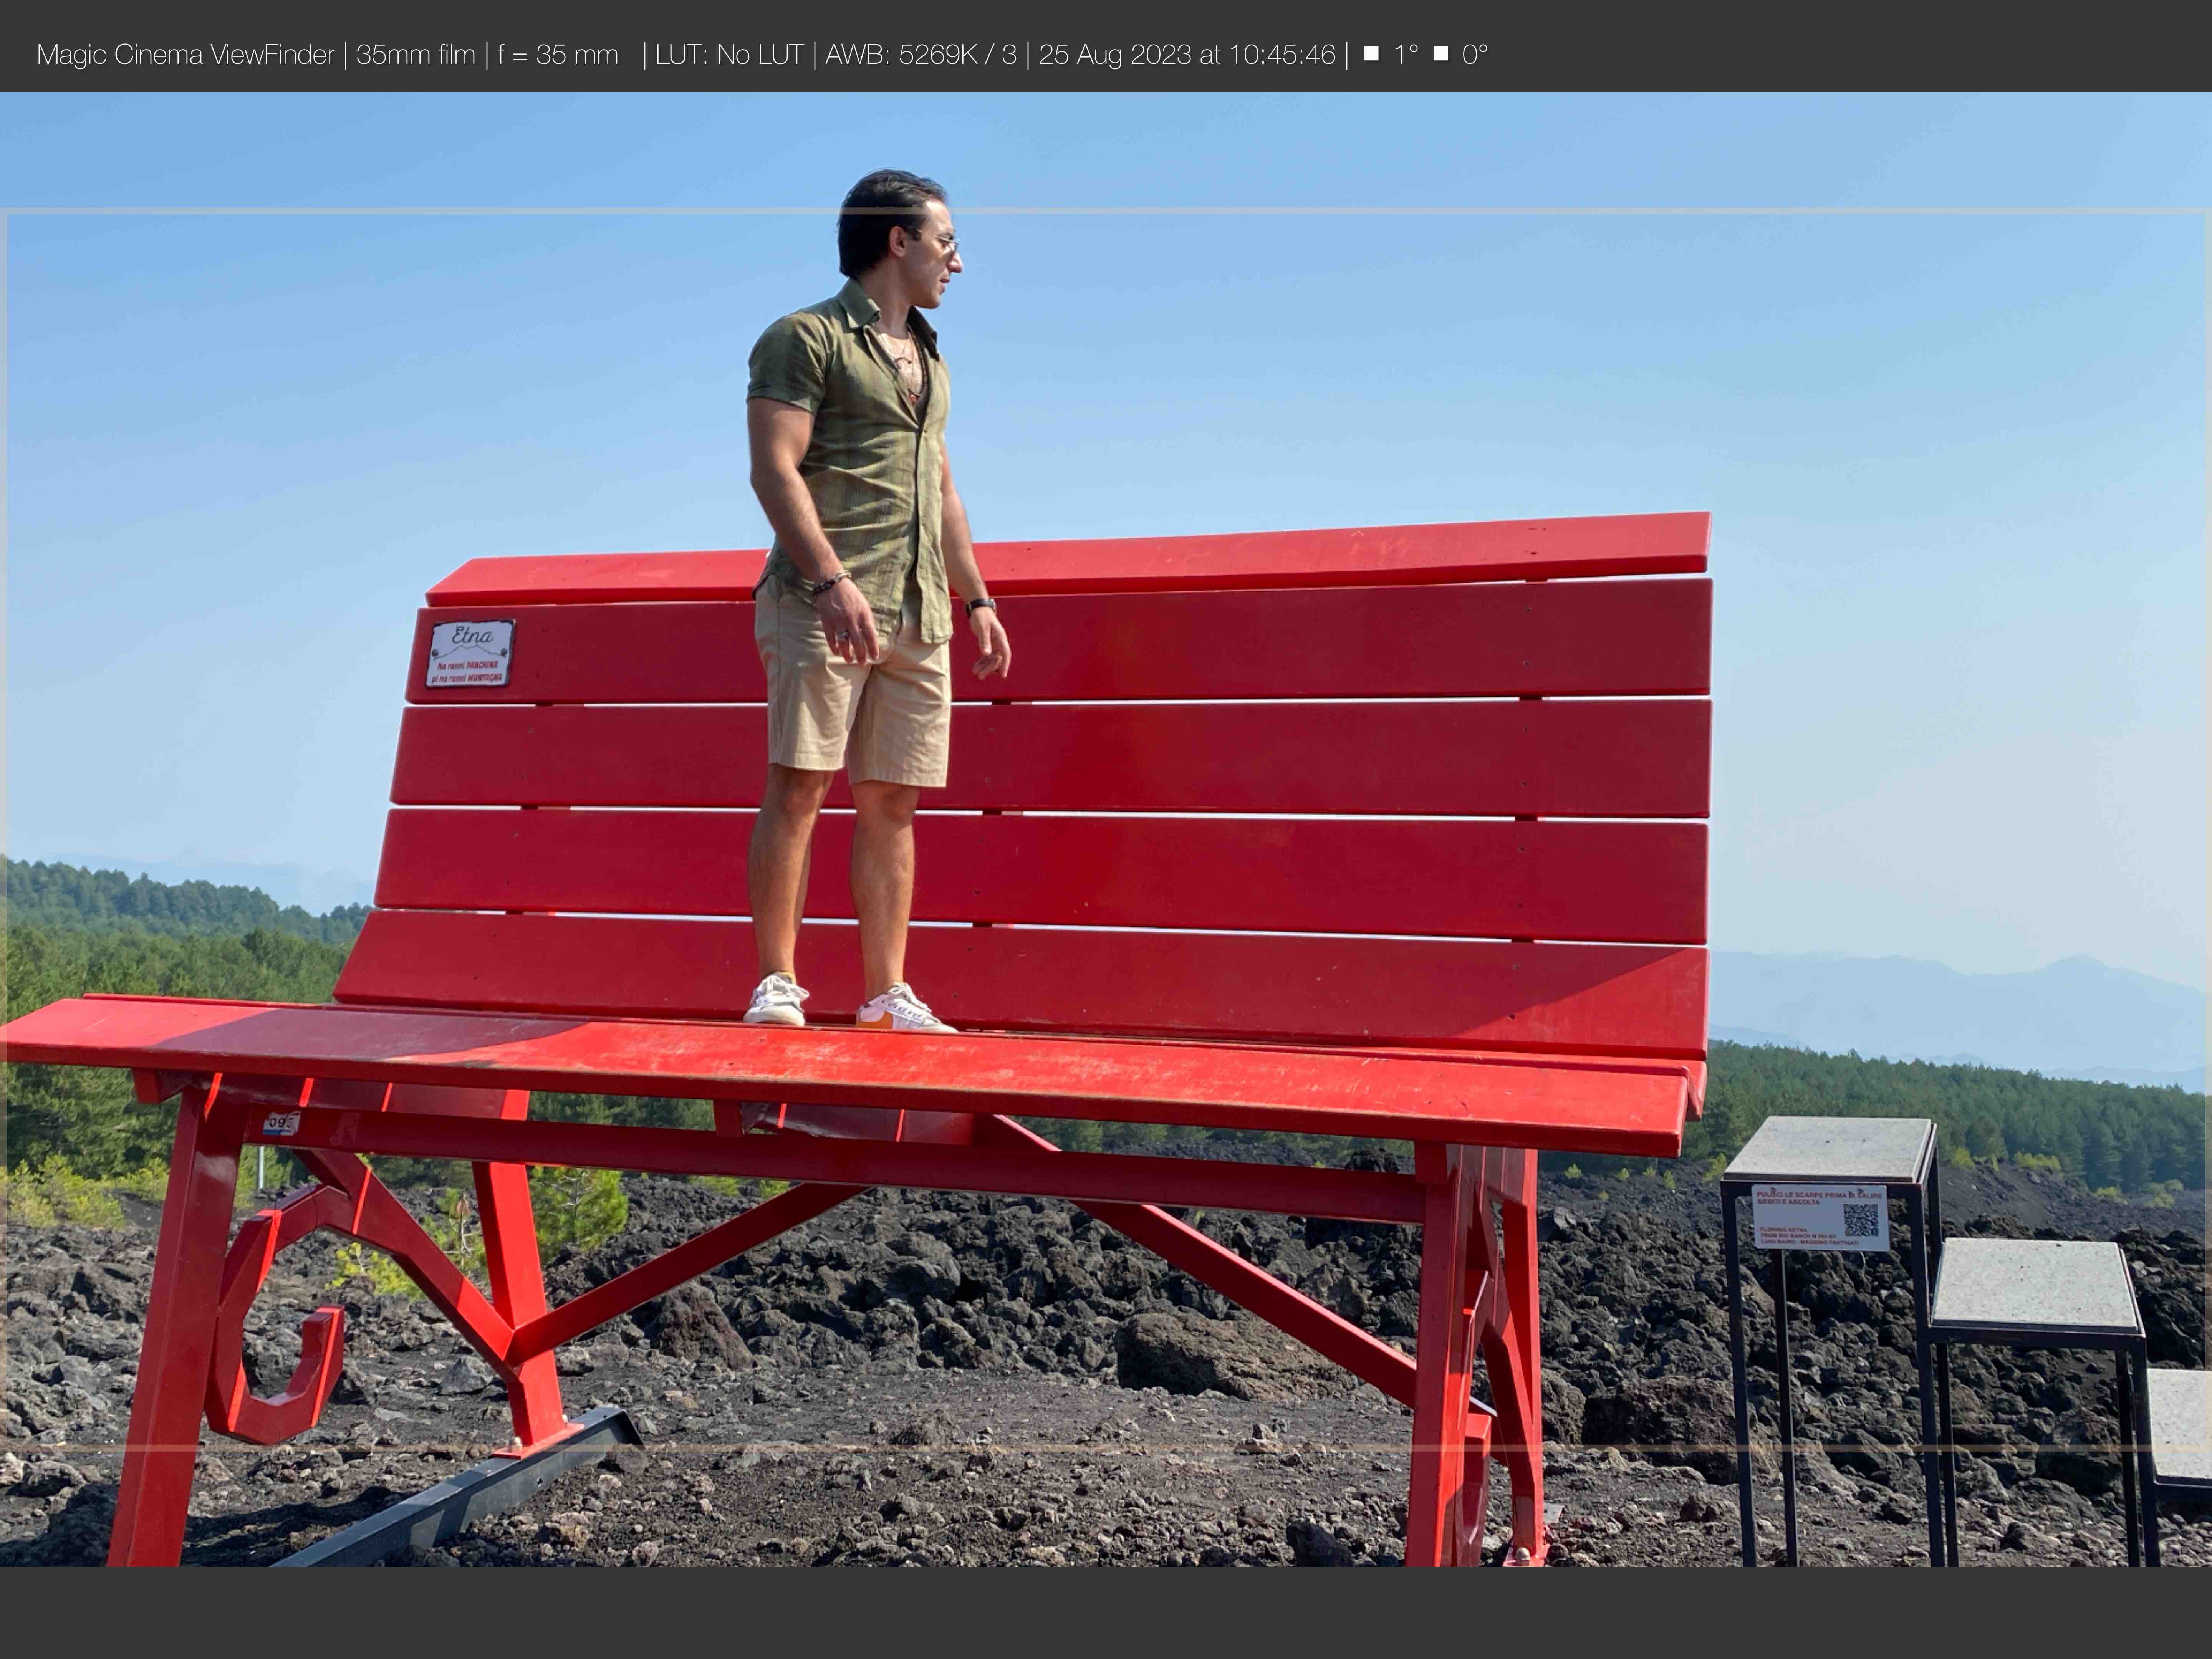Click the white square icon before '1°'
Image resolution: width=2212 pixels, height=1659 pixels.
[x=1371, y=53]
